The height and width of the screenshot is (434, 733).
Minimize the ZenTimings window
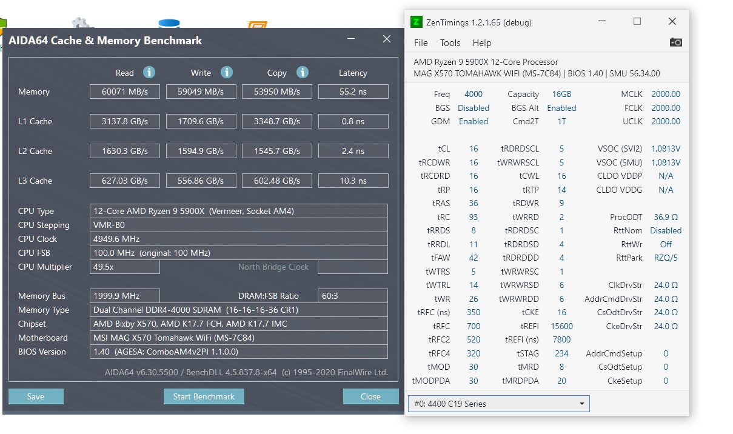[601, 22]
